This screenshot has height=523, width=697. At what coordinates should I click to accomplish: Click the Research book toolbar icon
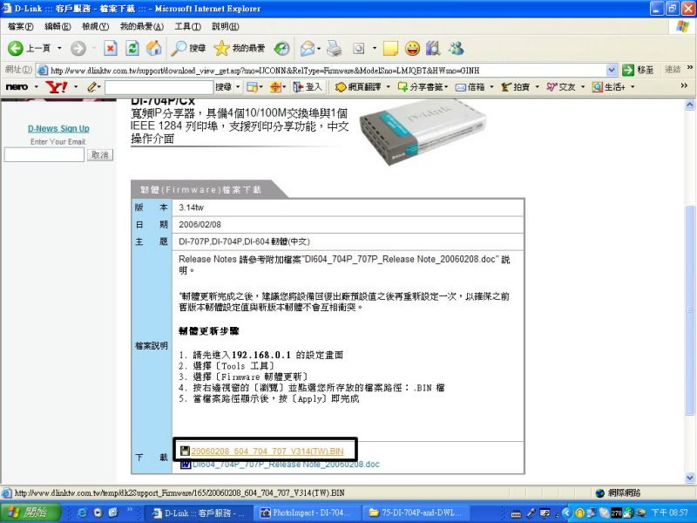[433, 48]
